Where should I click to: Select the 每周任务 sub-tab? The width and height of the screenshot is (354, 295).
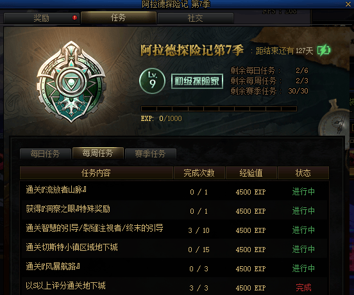tap(97, 153)
